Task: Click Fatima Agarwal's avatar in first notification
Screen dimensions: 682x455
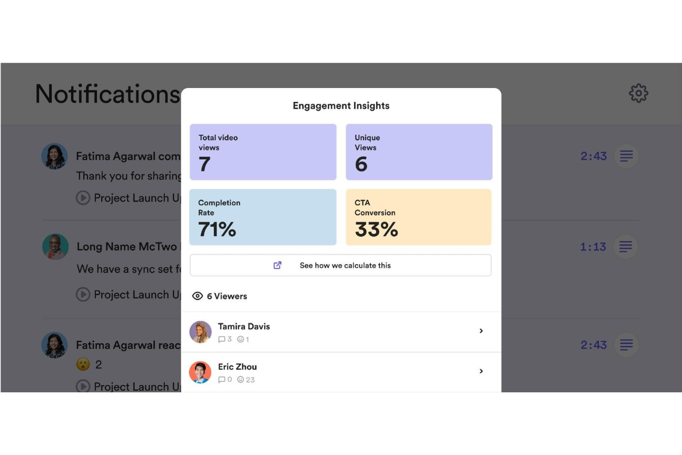Action: tap(54, 156)
